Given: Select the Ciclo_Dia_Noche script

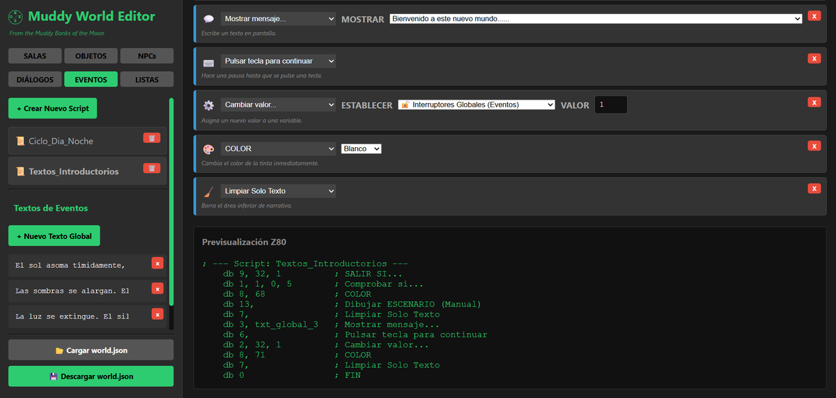Looking at the screenshot, I should (x=88, y=141).
